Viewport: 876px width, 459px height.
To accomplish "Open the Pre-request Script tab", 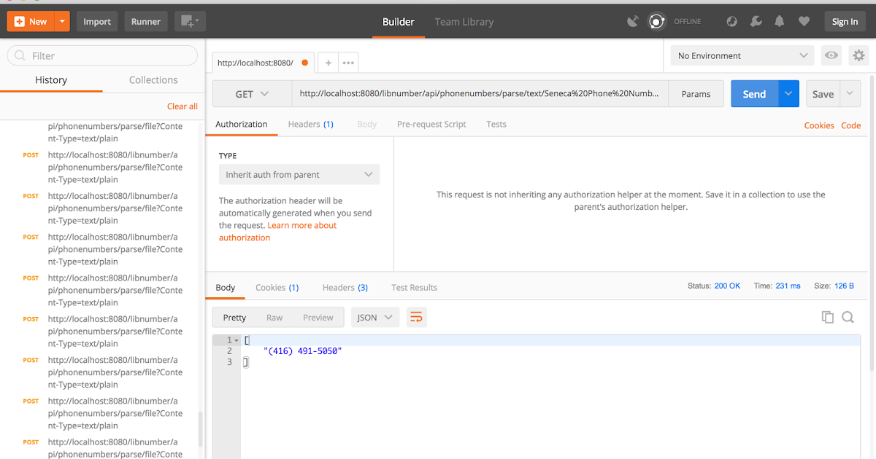I will (431, 124).
